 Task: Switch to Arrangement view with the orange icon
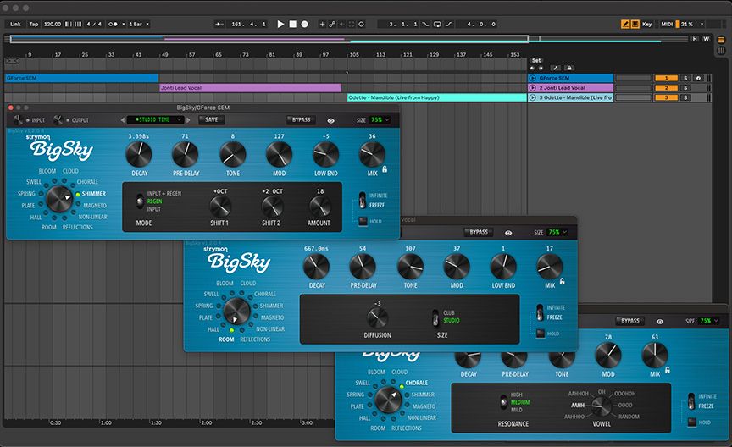tap(721, 40)
